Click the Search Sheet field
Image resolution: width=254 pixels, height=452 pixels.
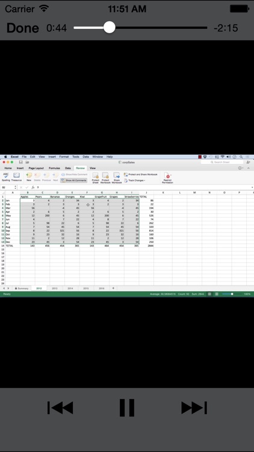coord(223,162)
